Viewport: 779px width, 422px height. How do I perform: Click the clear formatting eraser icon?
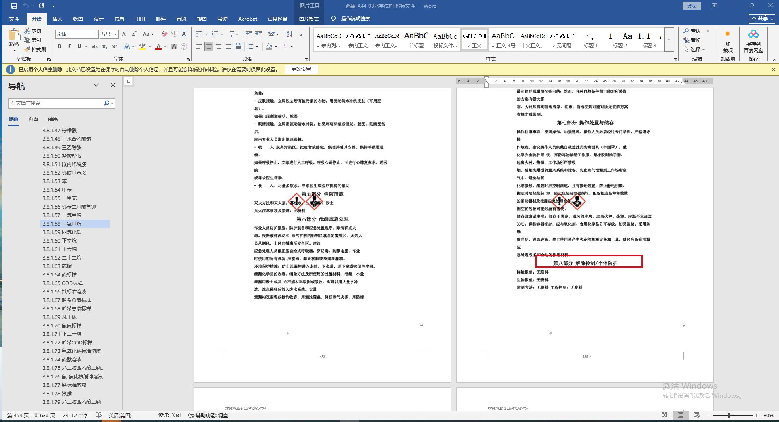click(x=164, y=34)
